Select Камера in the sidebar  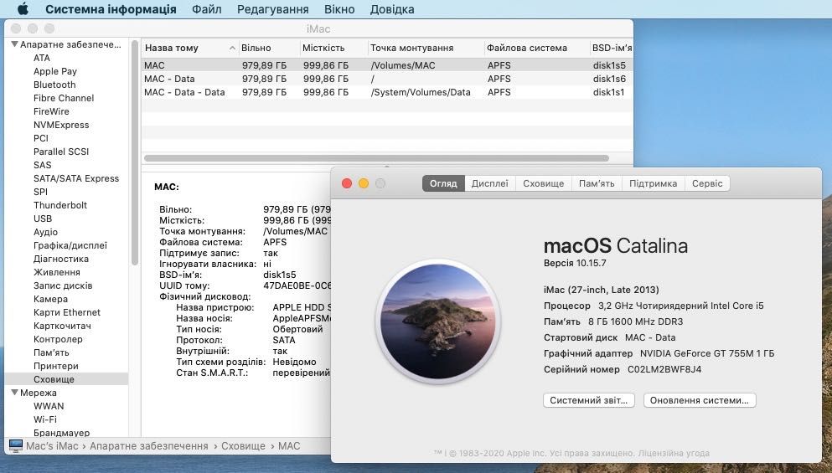pyautogui.click(x=50, y=299)
